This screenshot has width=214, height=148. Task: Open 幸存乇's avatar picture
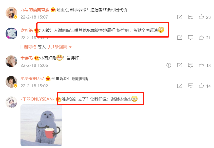click(x=11, y=61)
